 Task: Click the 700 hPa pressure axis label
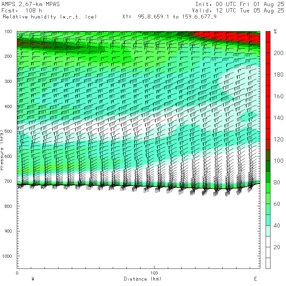tap(8, 181)
